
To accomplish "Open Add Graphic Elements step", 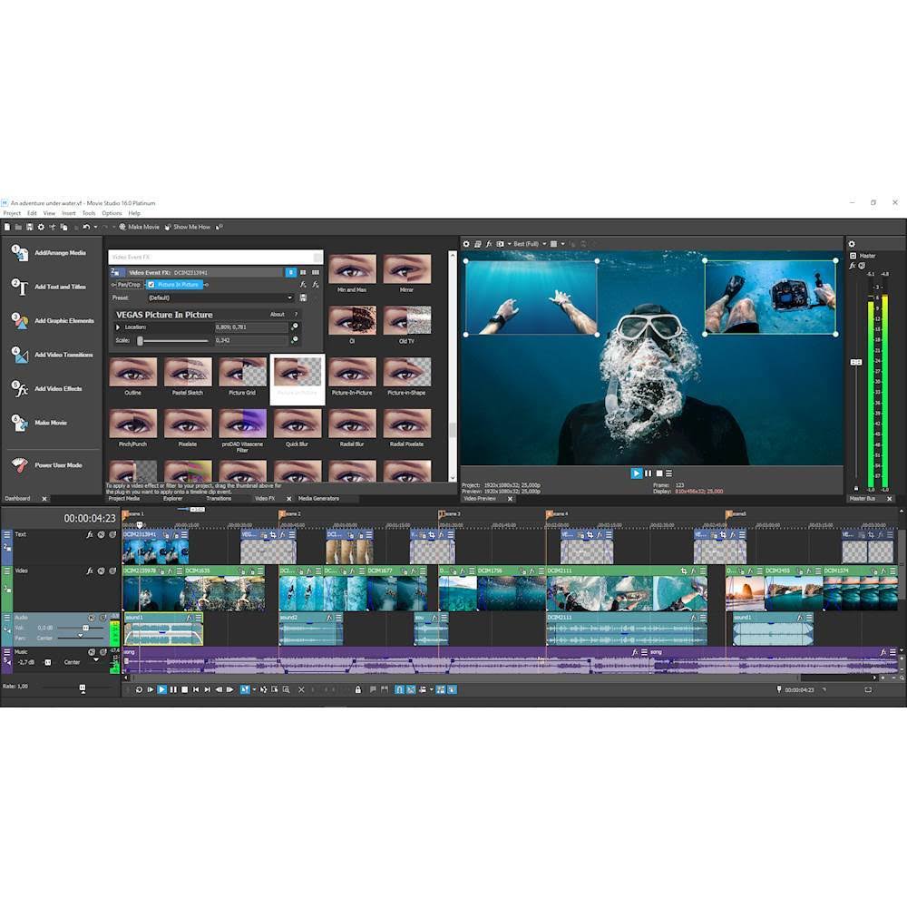I will point(52,320).
